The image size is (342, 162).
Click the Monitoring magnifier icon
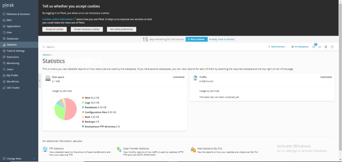pos(4,63)
